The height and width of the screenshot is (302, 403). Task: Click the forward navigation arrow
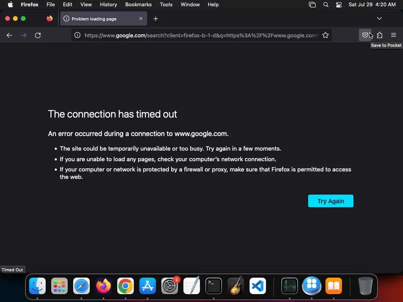click(24, 35)
